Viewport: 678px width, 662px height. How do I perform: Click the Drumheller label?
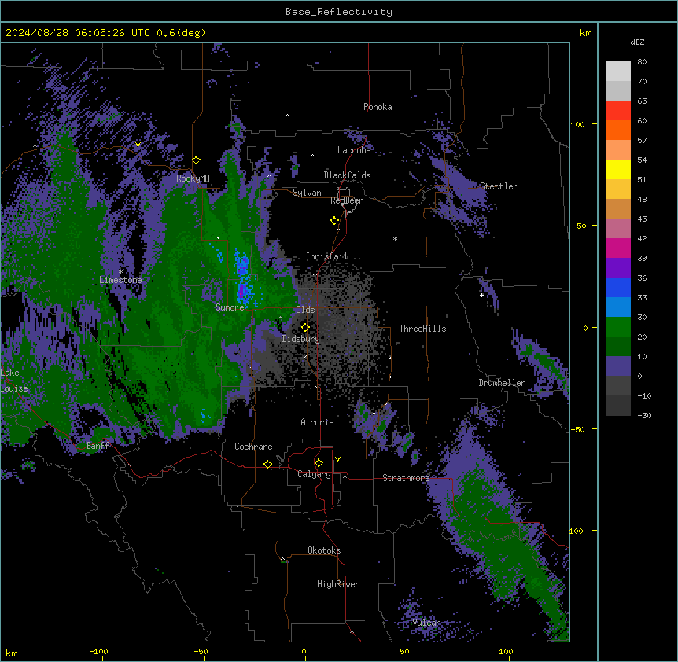pos(502,383)
